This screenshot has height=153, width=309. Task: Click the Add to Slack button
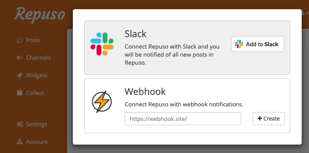[258, 44]
